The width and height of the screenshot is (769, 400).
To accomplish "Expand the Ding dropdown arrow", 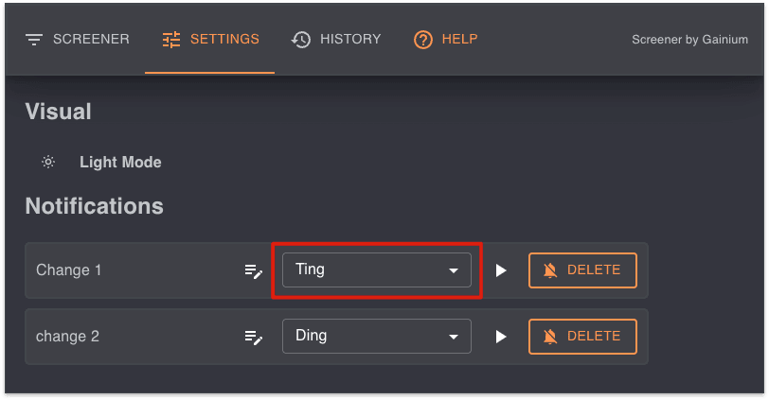I will 454,338.
